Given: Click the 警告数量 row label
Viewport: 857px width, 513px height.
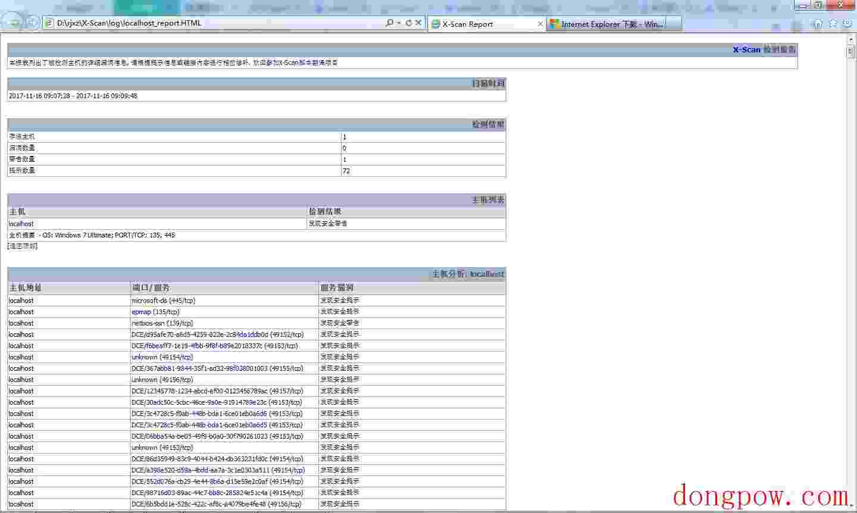Looking at the screenshot, I should point(22,159).
